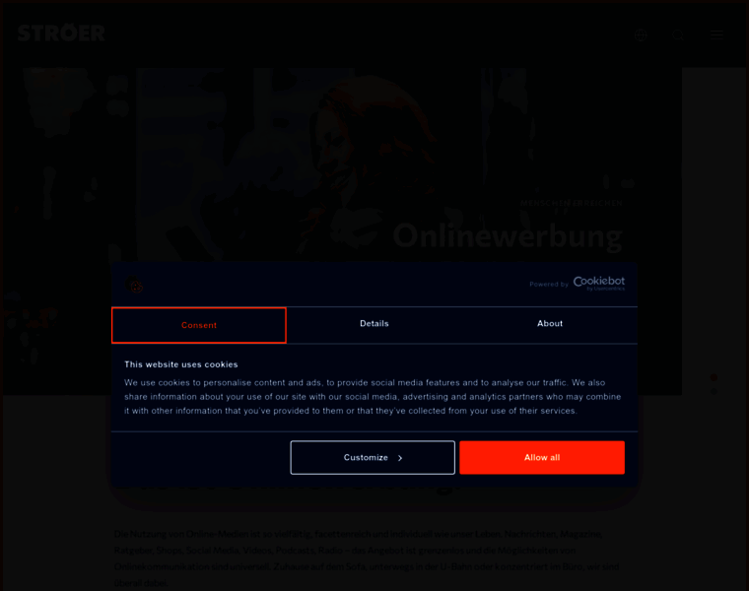Switch to the Details tab

[x=374, y=324]
